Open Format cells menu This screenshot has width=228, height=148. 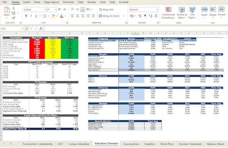click(221, 12)
